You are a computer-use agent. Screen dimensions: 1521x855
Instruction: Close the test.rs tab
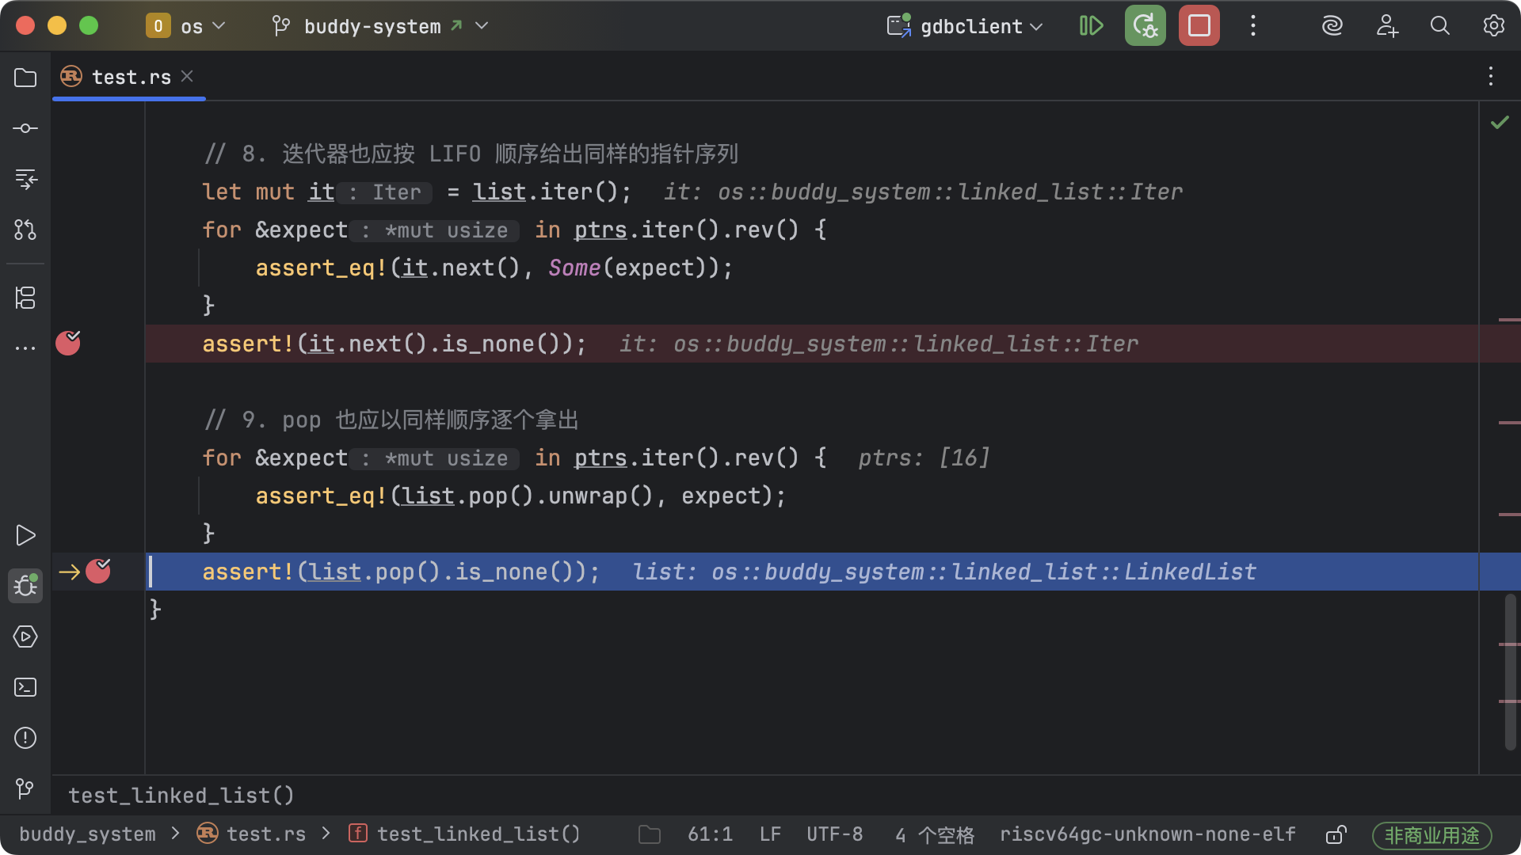coord(187,76)
